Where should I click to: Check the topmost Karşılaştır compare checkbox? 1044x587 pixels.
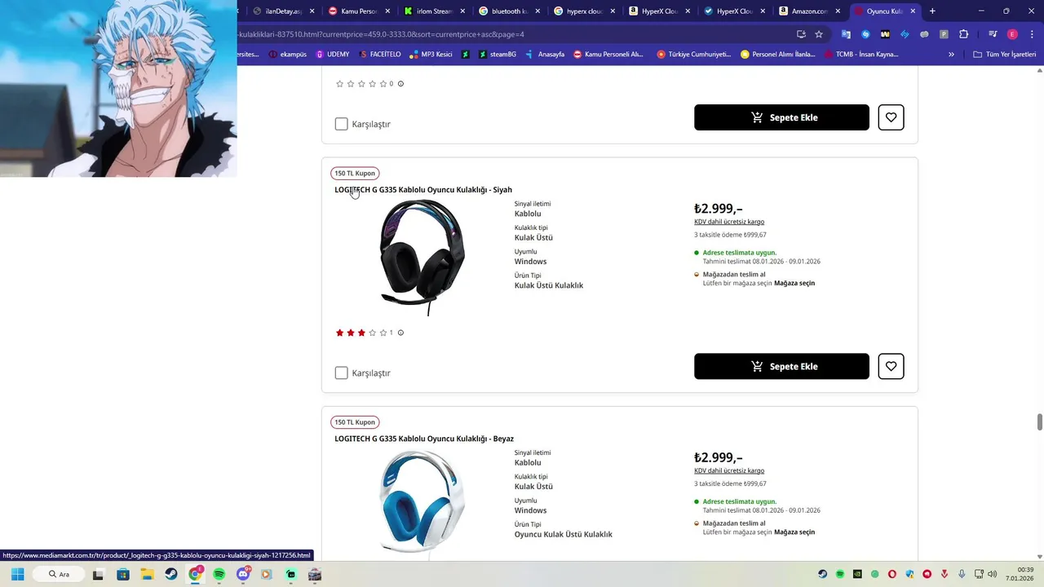point(341,124)
